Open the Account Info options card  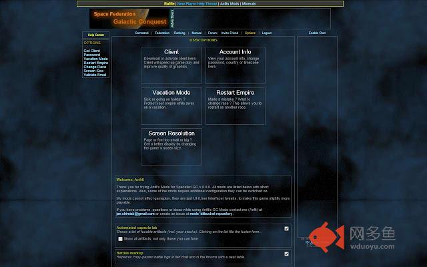236,65
